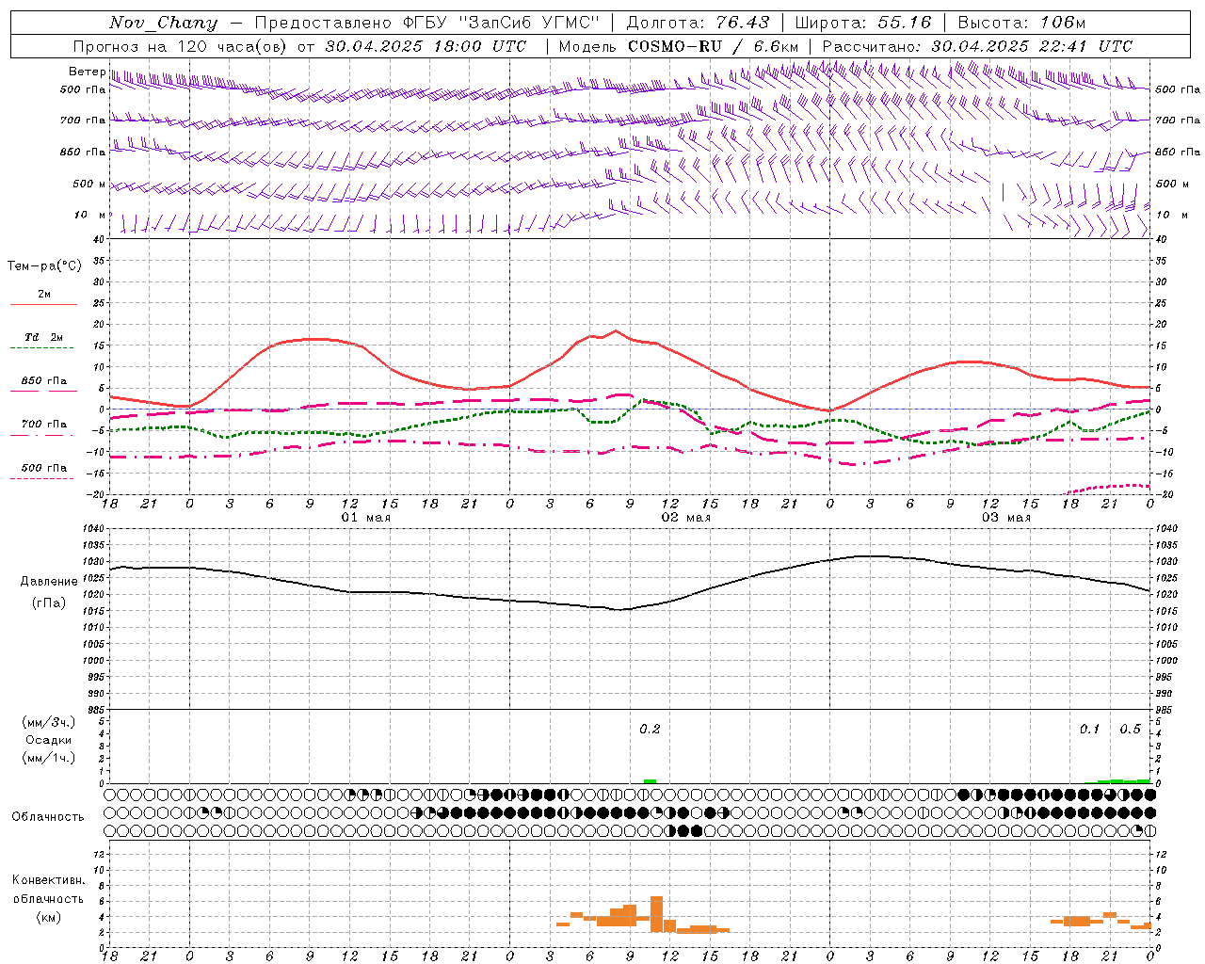Viewport: 1205px width, 964px height.
Task: Click the Рассчитано: 30.04.2025 22:41 UTC label
Action: pyautogui.click(x=977, y=46)
